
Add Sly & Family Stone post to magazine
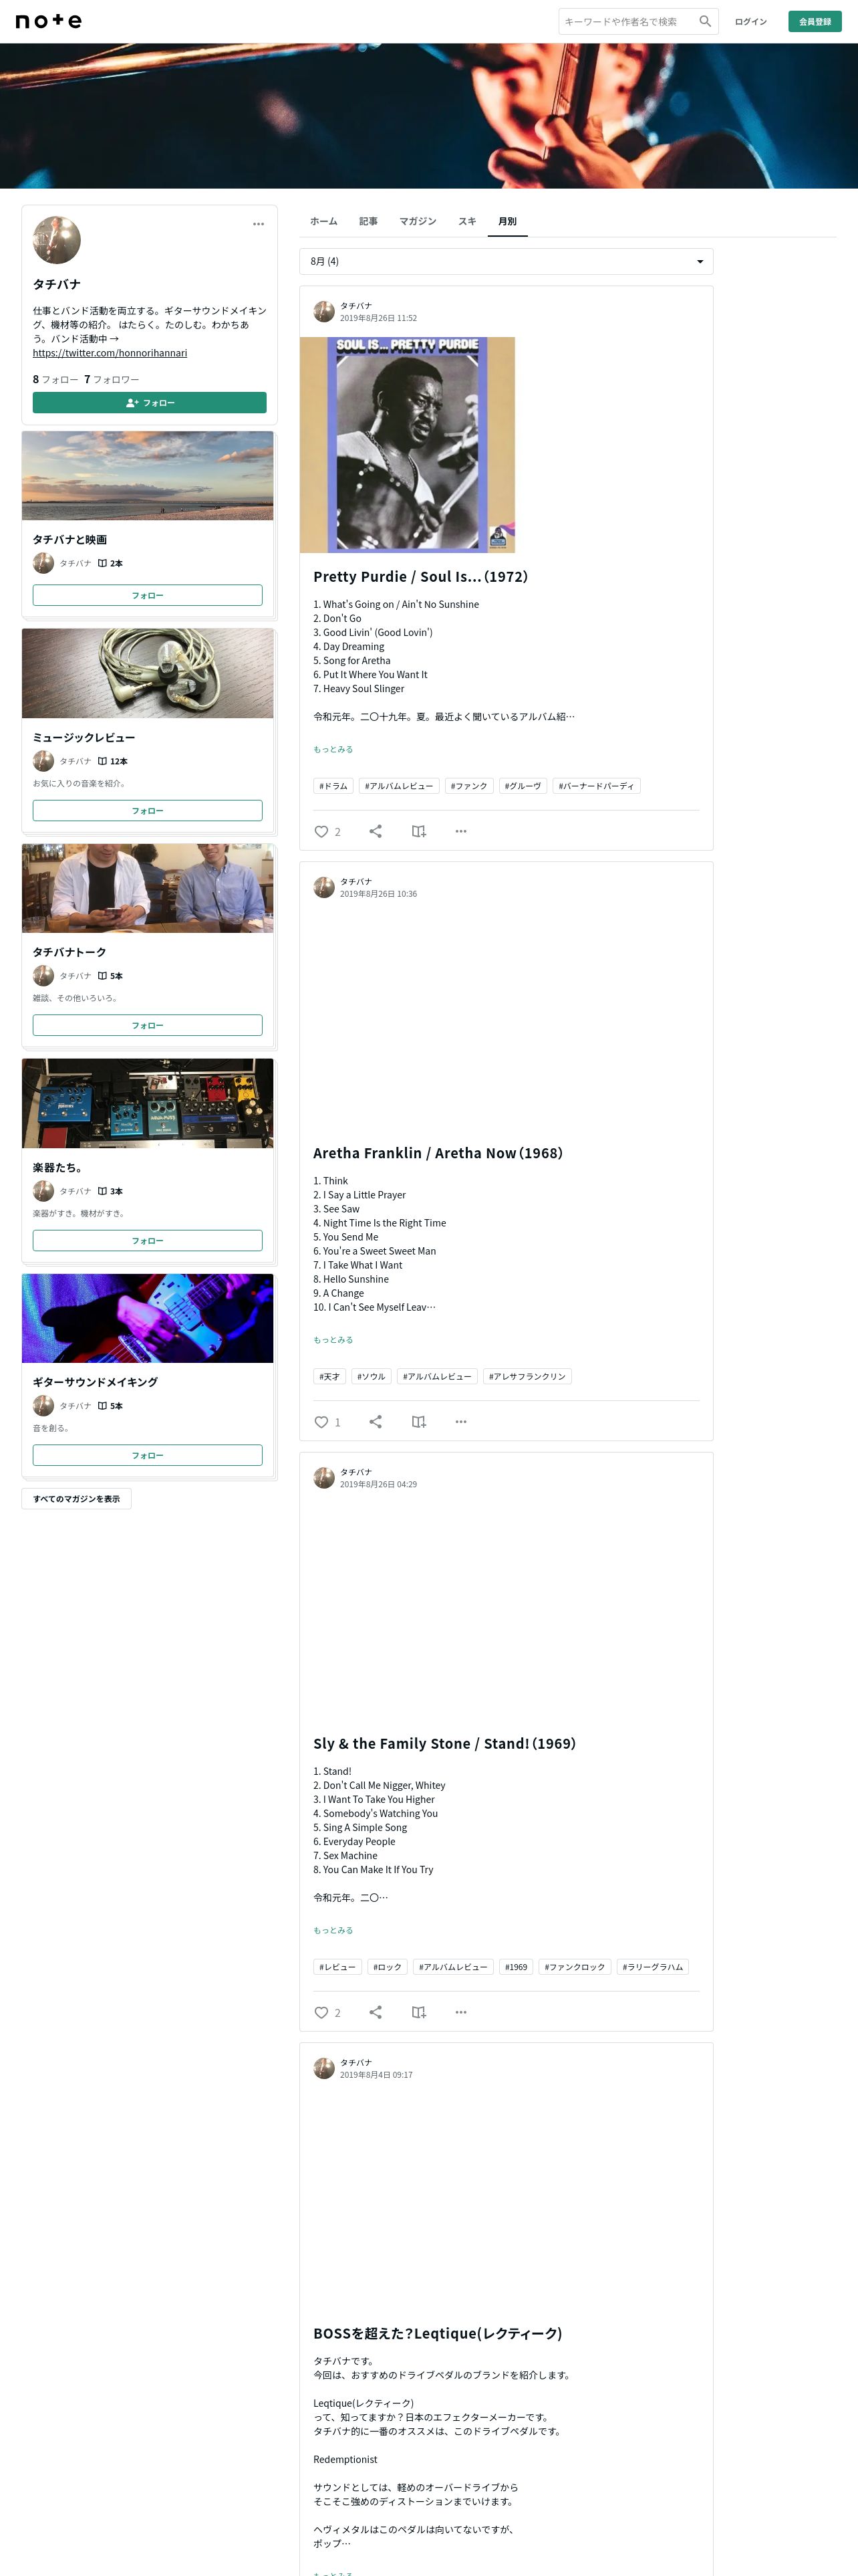(x=418, y=2012)
